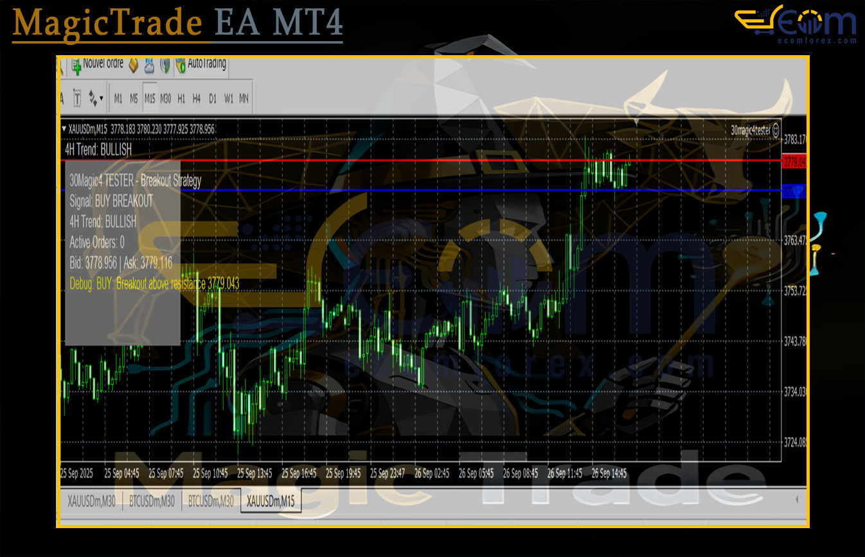The image size is (865, 557).
Task: Click the red resistance price label 3779.04
Action: (x=792, y=162)
